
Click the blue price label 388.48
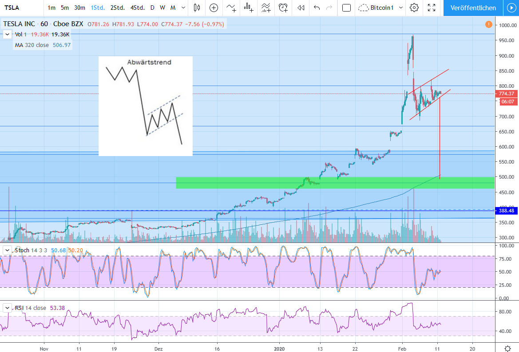507,211
